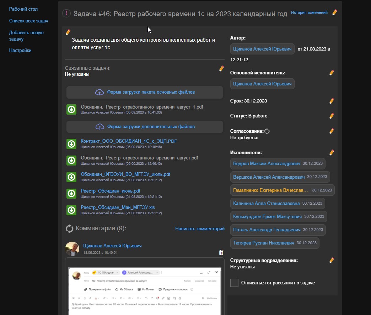Refresh comments using circular arrows icon

pyautogui.click(x=69, y=229)
